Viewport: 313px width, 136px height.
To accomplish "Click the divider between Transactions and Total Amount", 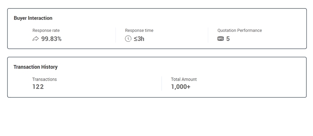I will click(x=161, y=84).
